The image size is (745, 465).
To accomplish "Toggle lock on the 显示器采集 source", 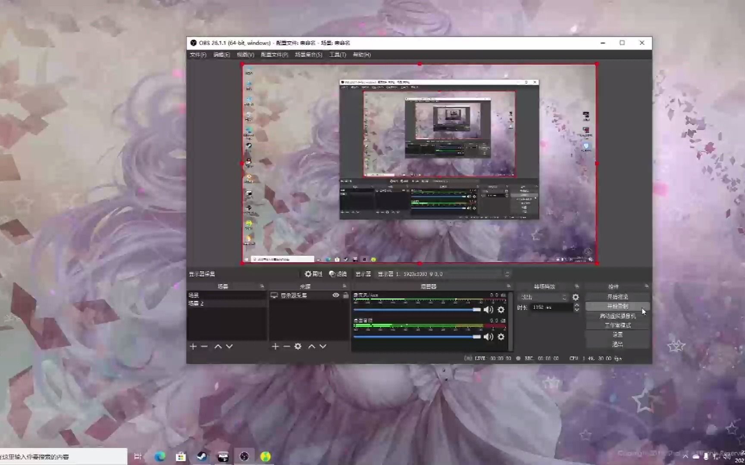I will (x=346, y=295).
